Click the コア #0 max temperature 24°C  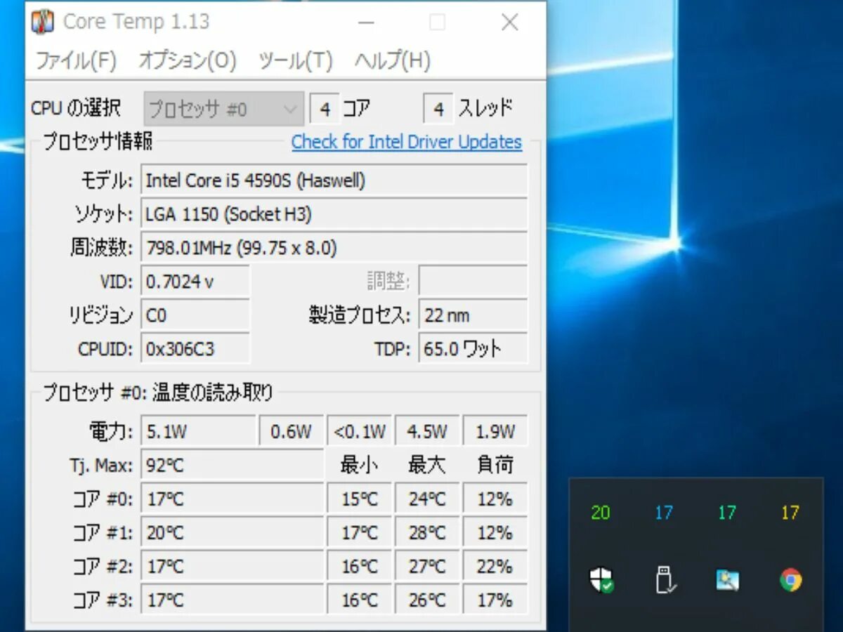[x=427, y=499]
